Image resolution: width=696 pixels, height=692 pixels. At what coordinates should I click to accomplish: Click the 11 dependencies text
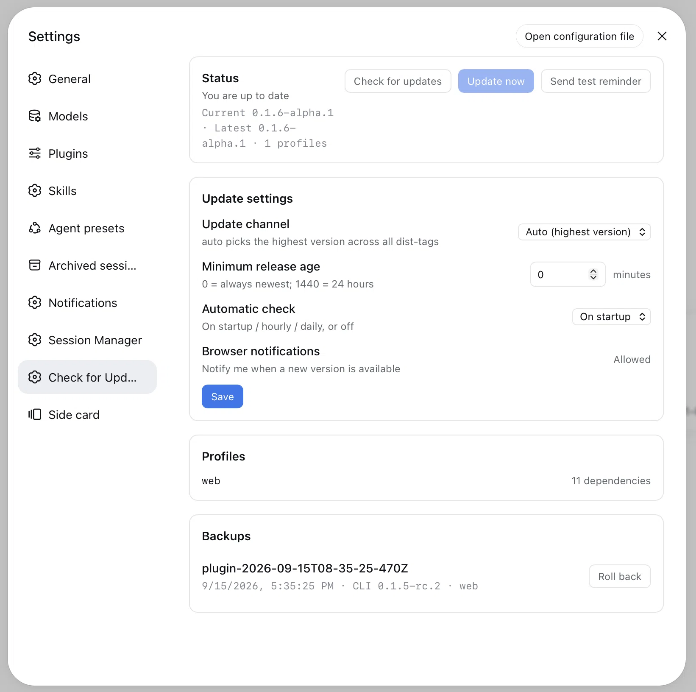coord(611,481)
